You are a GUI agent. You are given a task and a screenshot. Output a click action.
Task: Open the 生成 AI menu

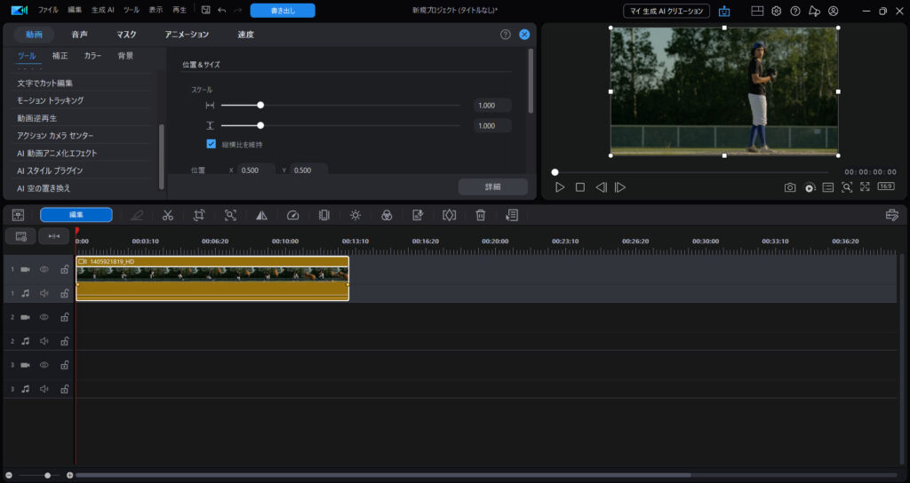[102, 11]
